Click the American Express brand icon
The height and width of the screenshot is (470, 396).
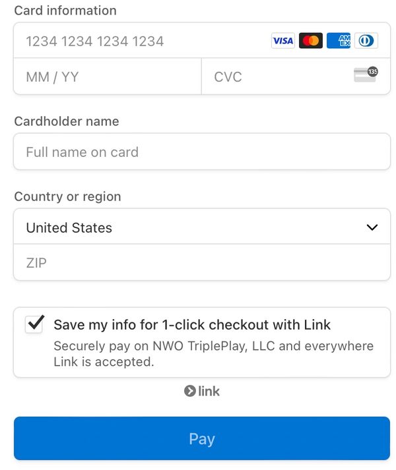click(x=338, y=41)
